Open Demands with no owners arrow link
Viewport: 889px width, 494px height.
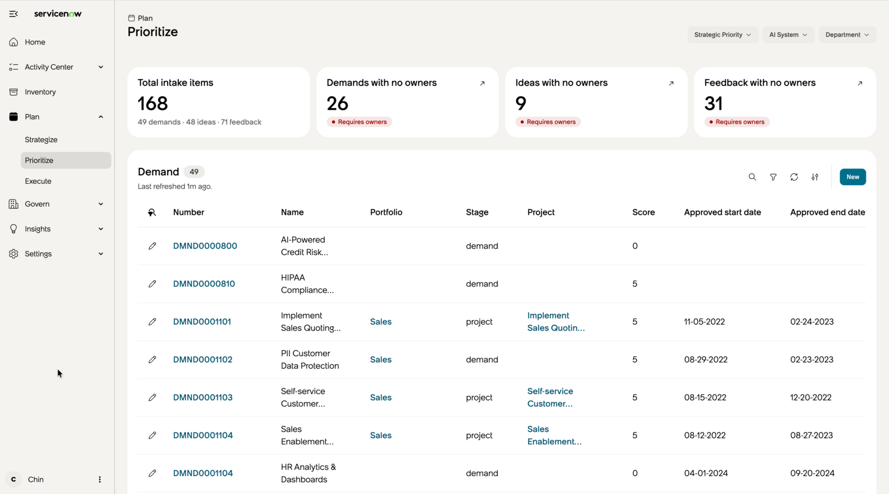tap(482, 84)
